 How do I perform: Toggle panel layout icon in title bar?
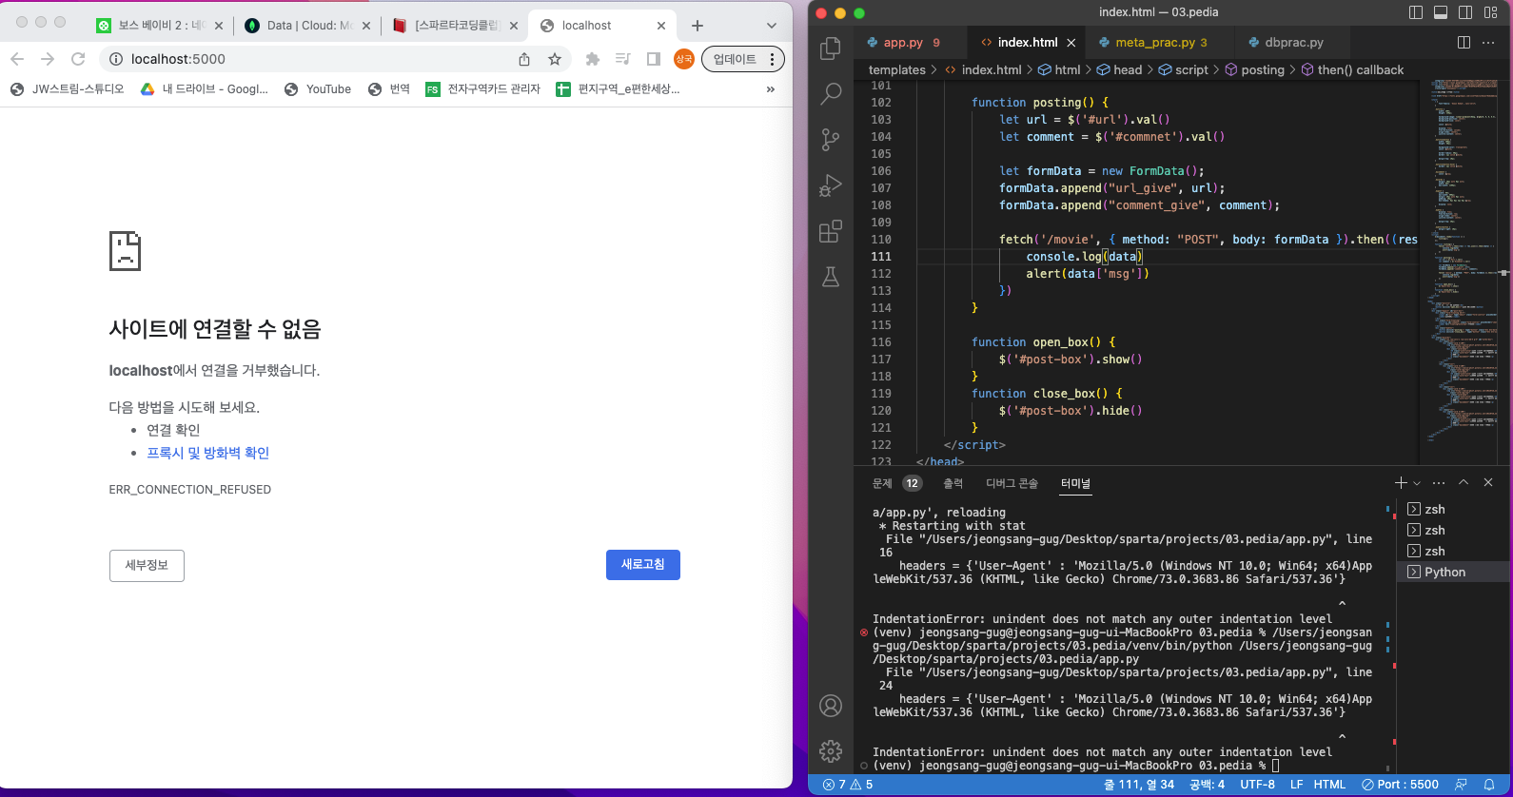point(1441,12)
